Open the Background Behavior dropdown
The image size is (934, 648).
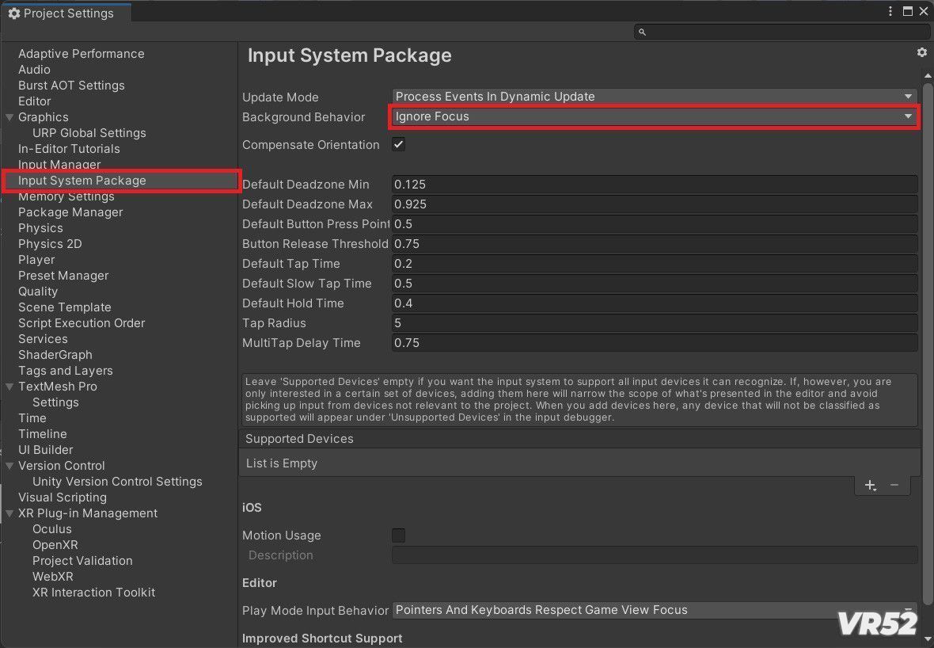coord(654,116)
